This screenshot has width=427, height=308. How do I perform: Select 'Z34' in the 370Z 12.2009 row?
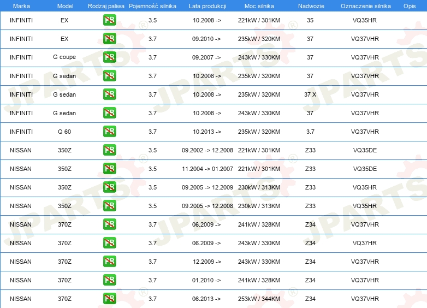(310, 262)
